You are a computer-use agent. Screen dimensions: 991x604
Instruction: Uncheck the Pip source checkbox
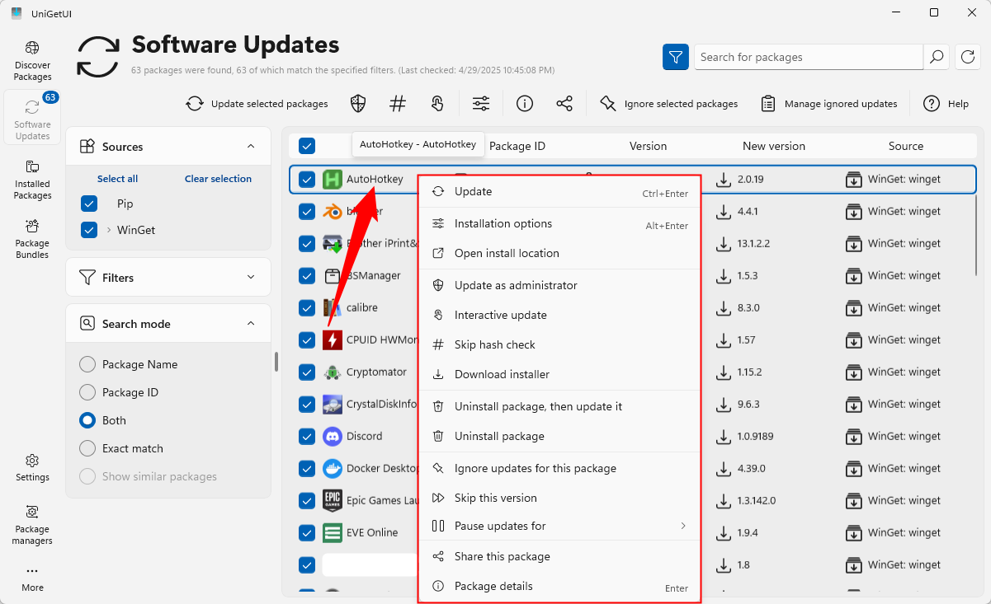coord(89,204)
